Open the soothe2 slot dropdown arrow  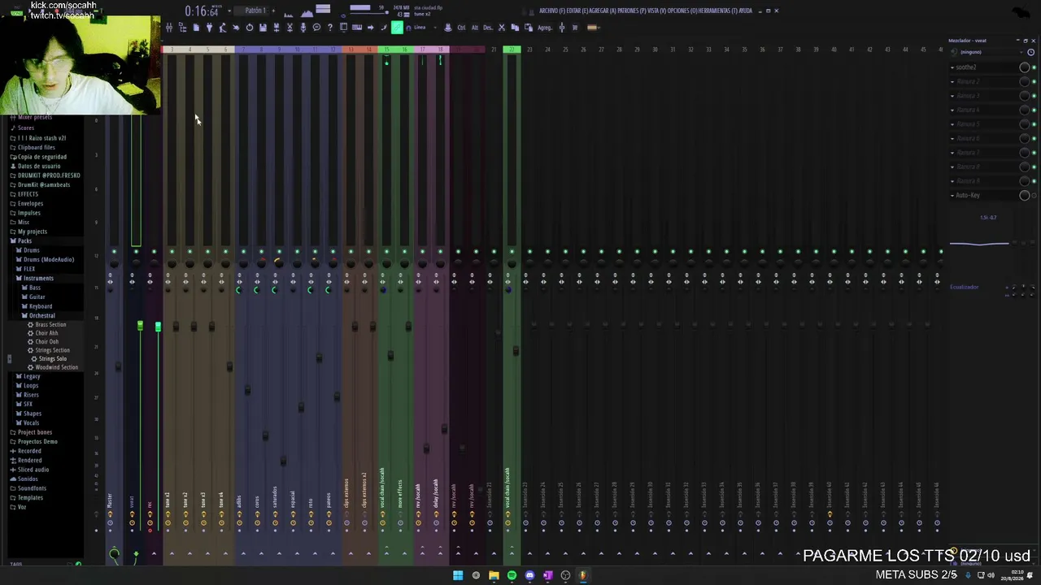[952, 67]
